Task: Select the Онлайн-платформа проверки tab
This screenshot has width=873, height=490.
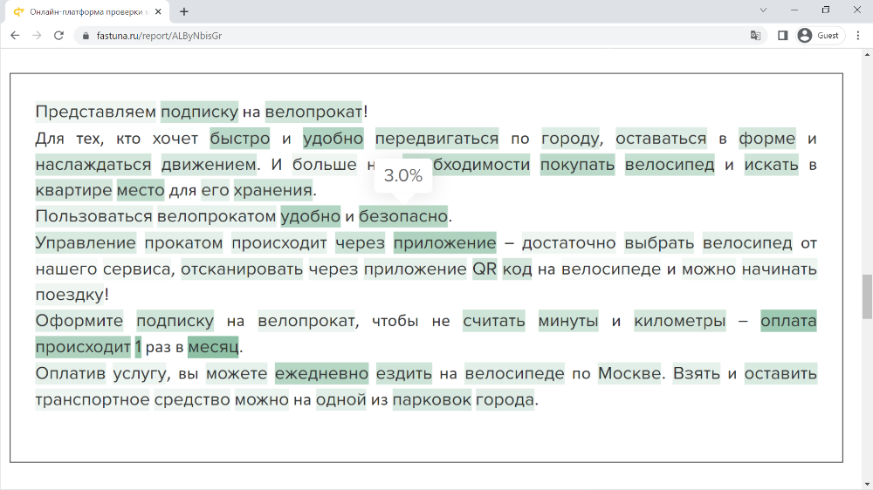Action: pyautogui.click(x=89, y=11)
